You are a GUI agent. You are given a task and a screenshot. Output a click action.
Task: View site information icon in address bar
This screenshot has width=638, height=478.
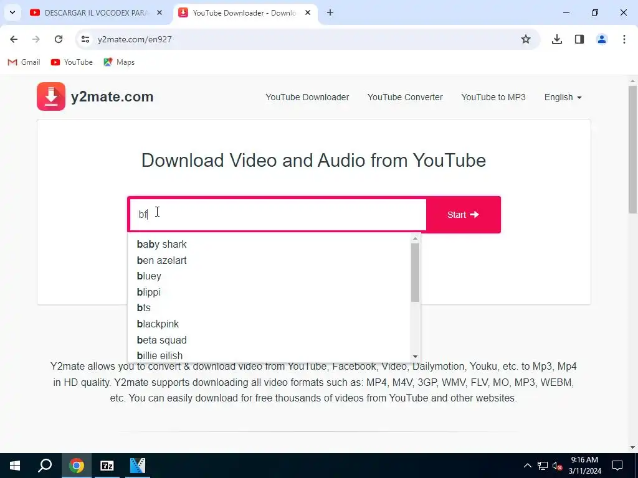(85, 39)
